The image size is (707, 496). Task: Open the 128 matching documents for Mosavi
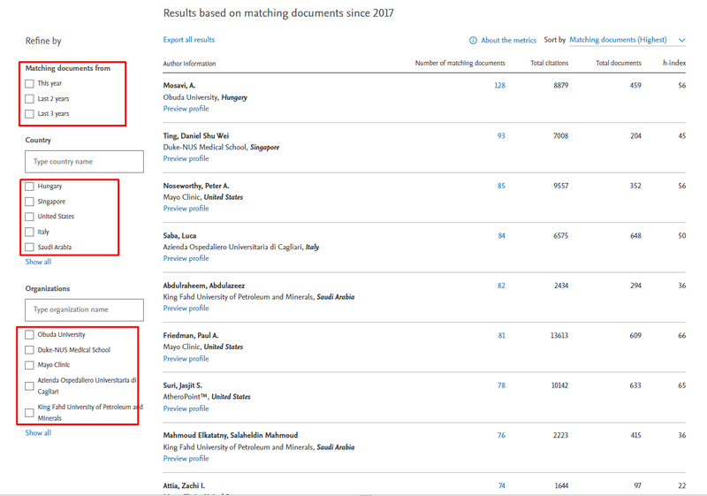click(499, 86)
